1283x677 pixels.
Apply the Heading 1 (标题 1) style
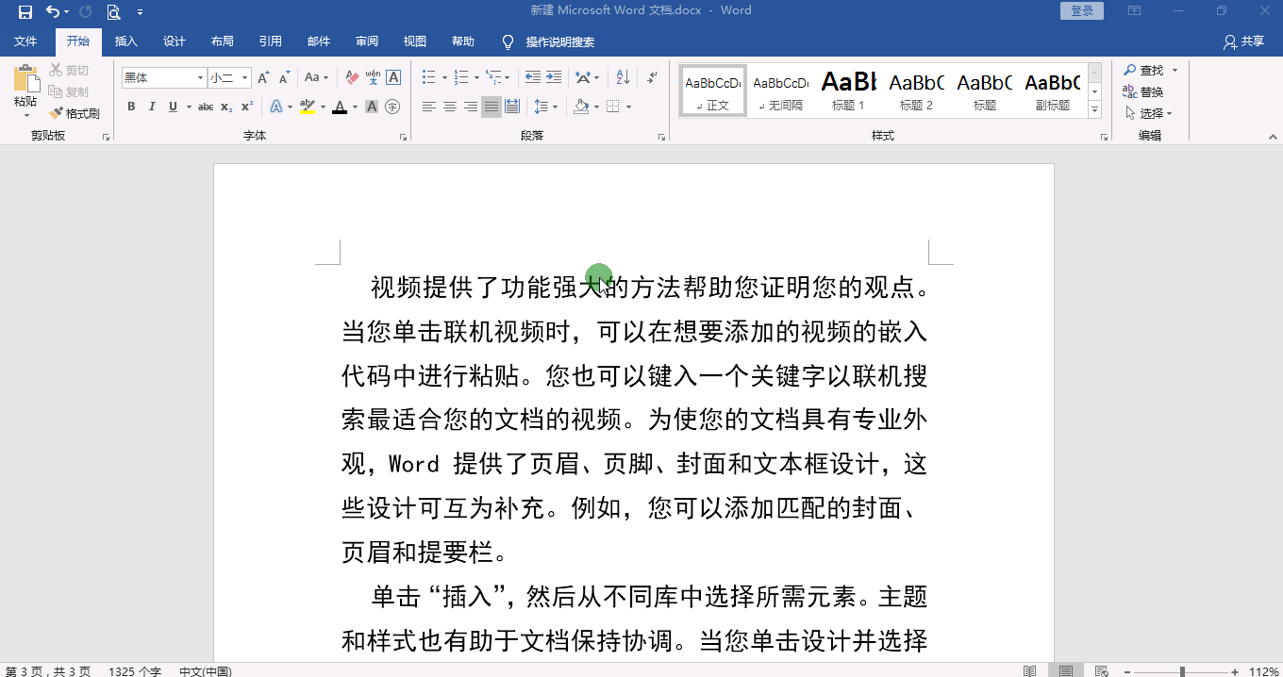[x=848, y=91]
